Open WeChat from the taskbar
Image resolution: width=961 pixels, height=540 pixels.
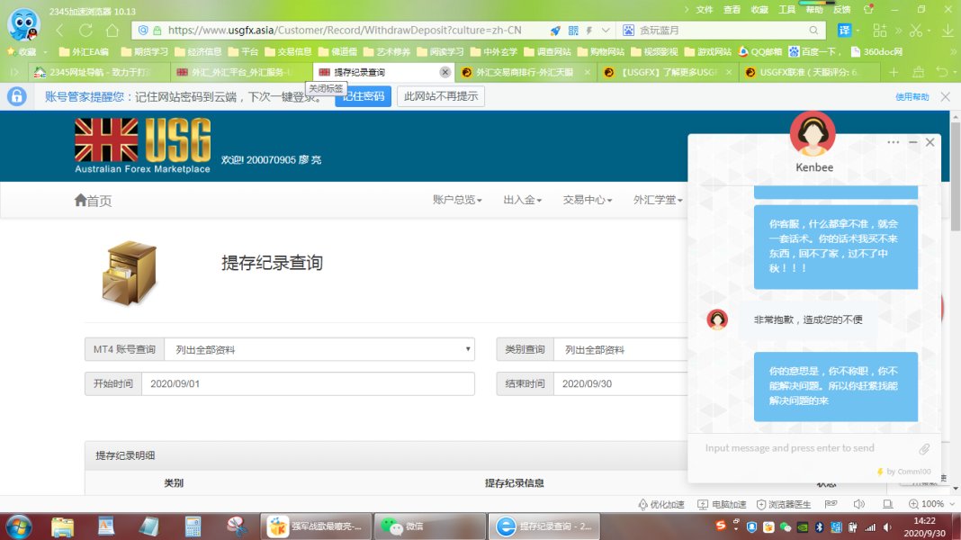coord(401,526)
